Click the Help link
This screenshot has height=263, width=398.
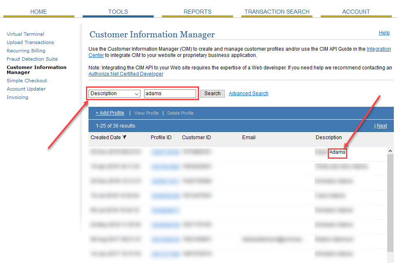(x=384, y=33)
